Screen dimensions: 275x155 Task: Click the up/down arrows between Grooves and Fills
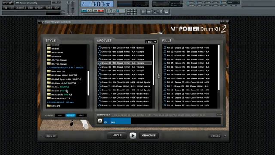tap(159, 76)
